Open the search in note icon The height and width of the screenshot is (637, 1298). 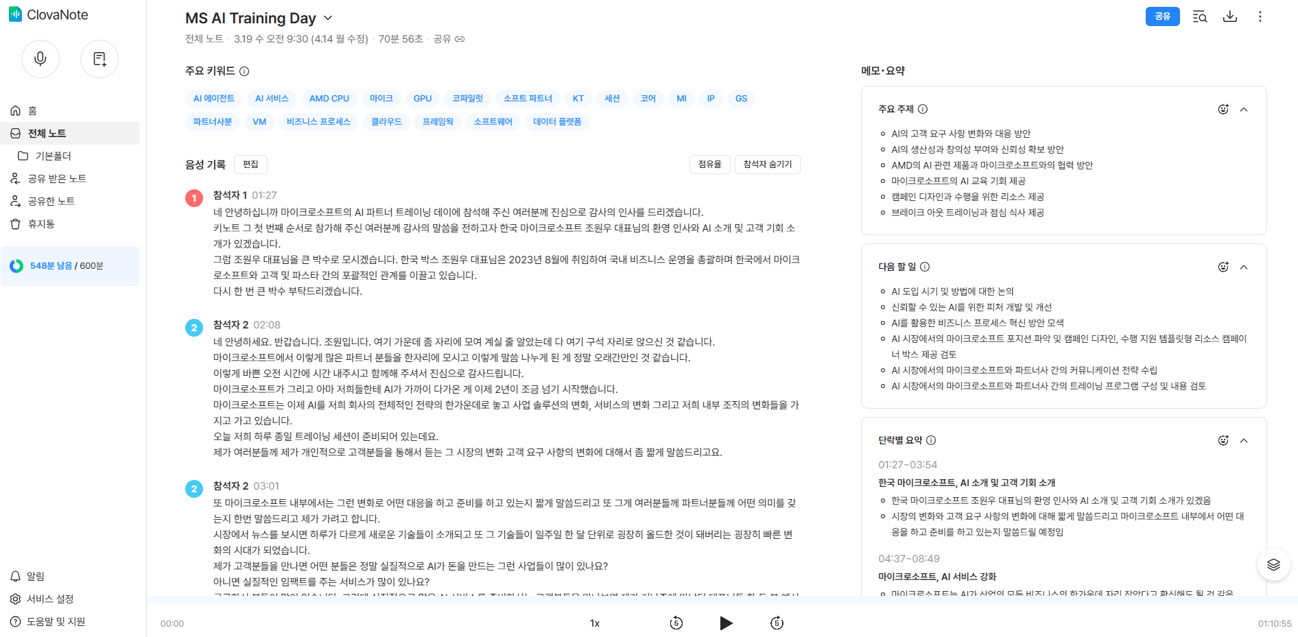click(1199, 16)
